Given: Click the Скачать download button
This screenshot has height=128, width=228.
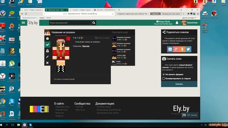Looking at the screenshot, I should pyautogui.click(x=179, y=84).
